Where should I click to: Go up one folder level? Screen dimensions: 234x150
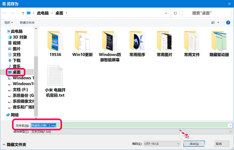[23, 13]
